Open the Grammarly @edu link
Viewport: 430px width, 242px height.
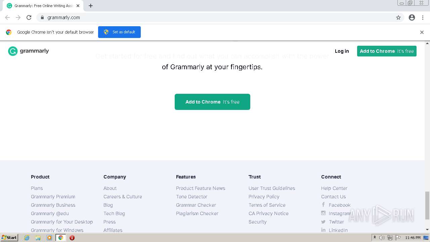tap(50, 213)
